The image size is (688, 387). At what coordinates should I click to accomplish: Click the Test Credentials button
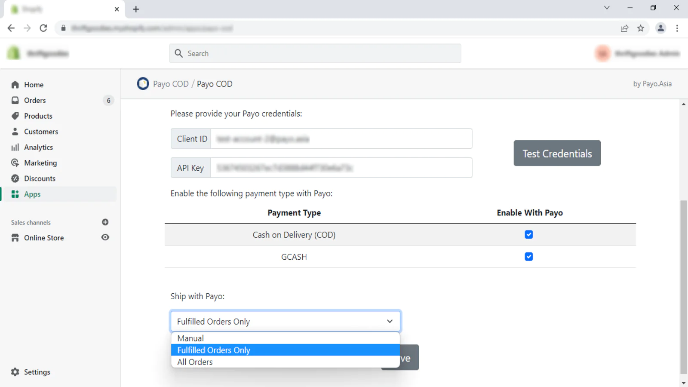[557, 153]
